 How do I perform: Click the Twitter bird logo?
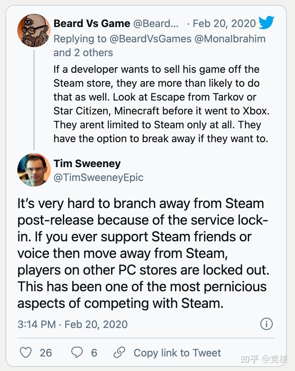tap(266, 23)
